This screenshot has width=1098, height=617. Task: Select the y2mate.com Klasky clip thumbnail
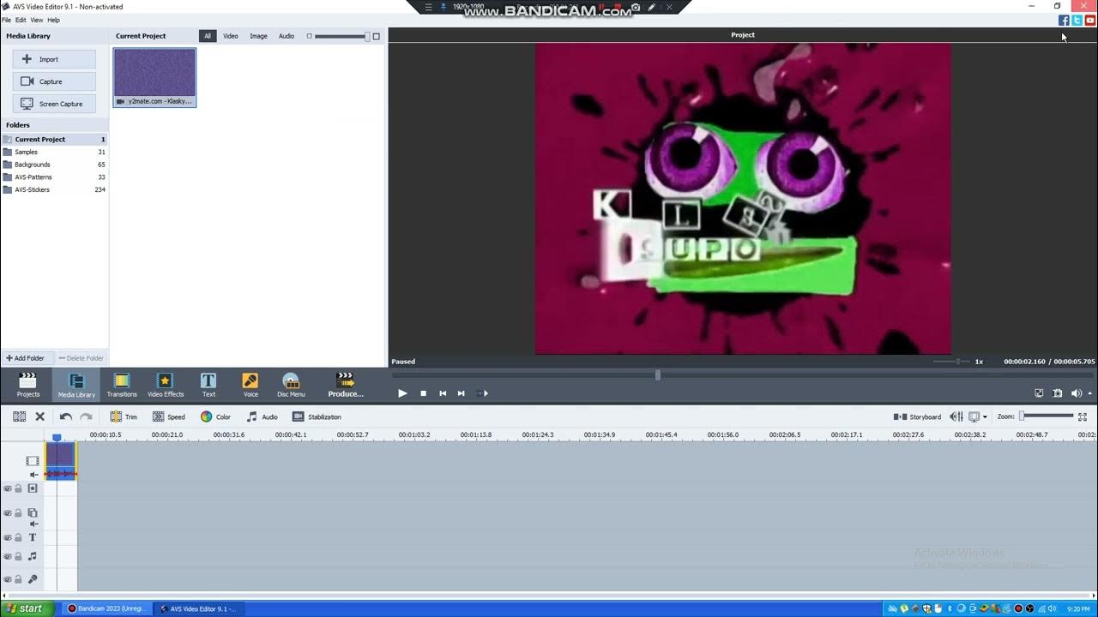point(154,77)
